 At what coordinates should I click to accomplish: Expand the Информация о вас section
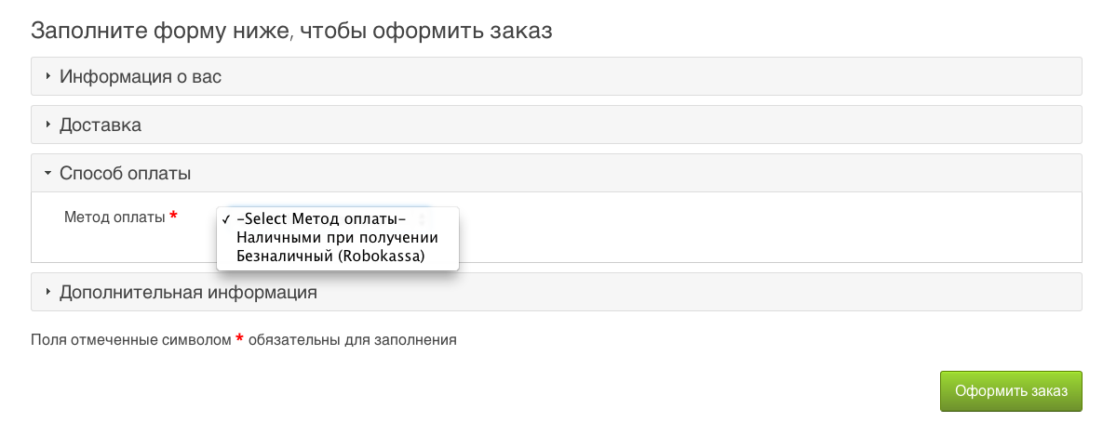pyautogui.click(x=140, y=76)
